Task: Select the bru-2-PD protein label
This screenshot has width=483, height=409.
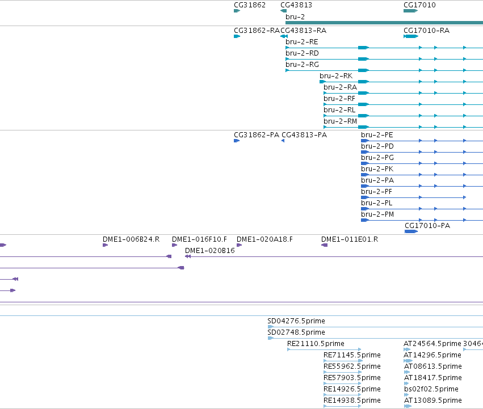Action: click(x=377, y=146)
